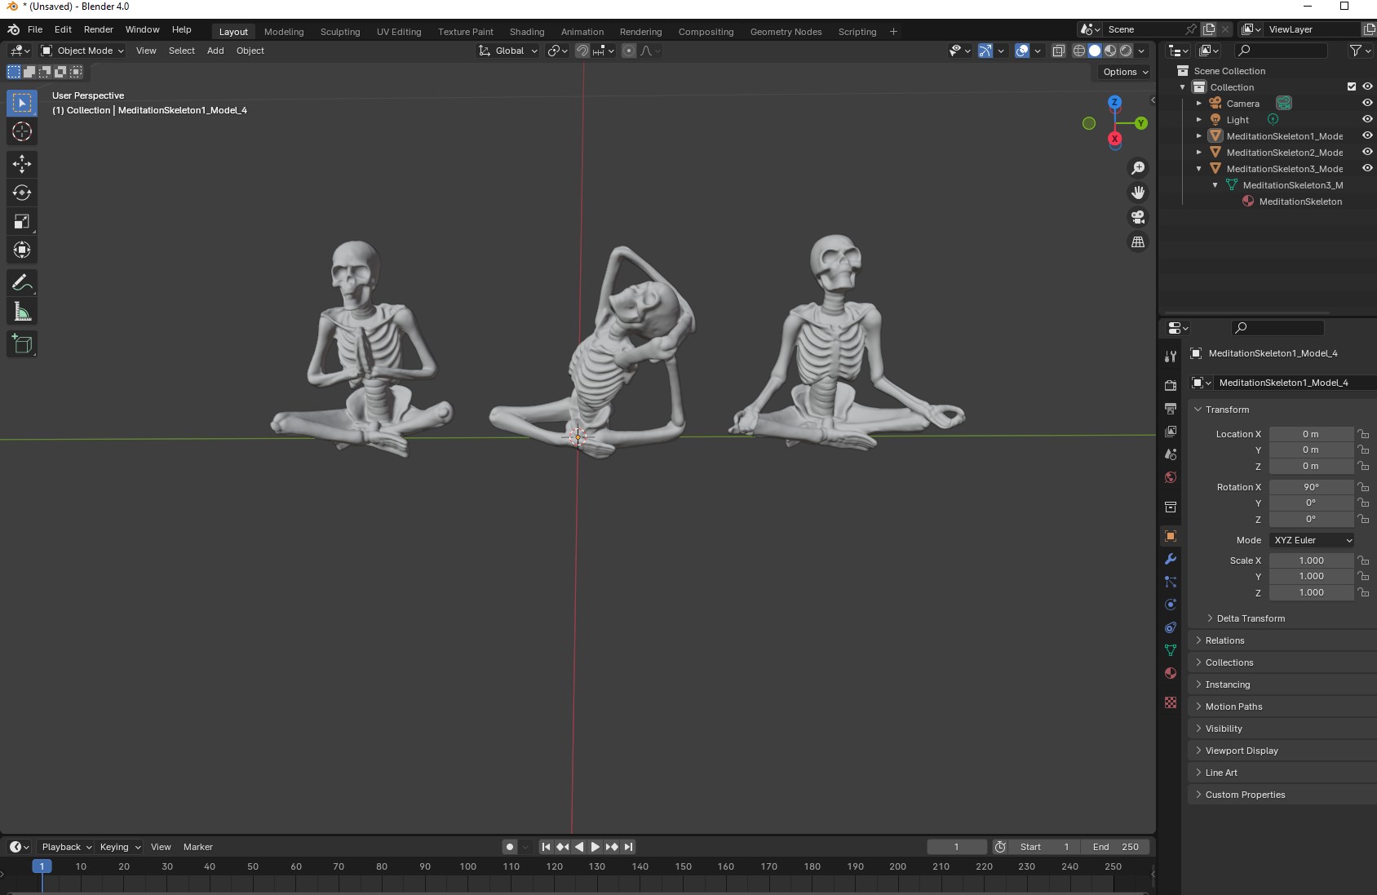The height and width of the screenshot is (895, 1377).
Task: Open the Modifiers wrench properties tab
Action: 1171,559
